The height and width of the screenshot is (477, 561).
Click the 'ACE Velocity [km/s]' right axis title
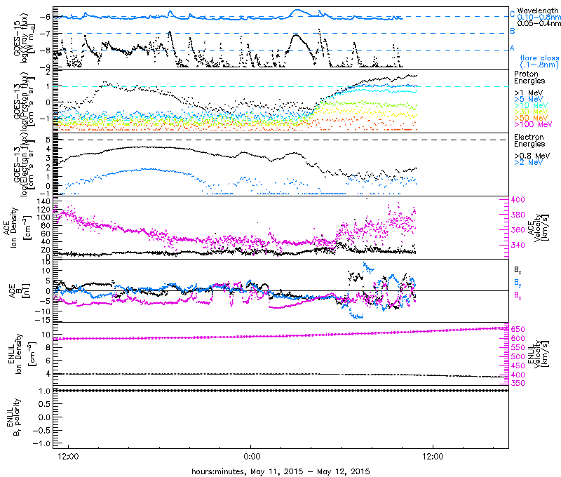539,227
